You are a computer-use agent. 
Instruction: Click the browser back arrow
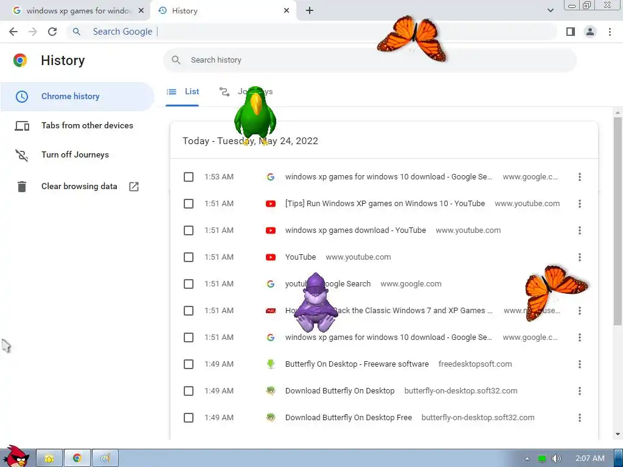click(x=13, y=32)
